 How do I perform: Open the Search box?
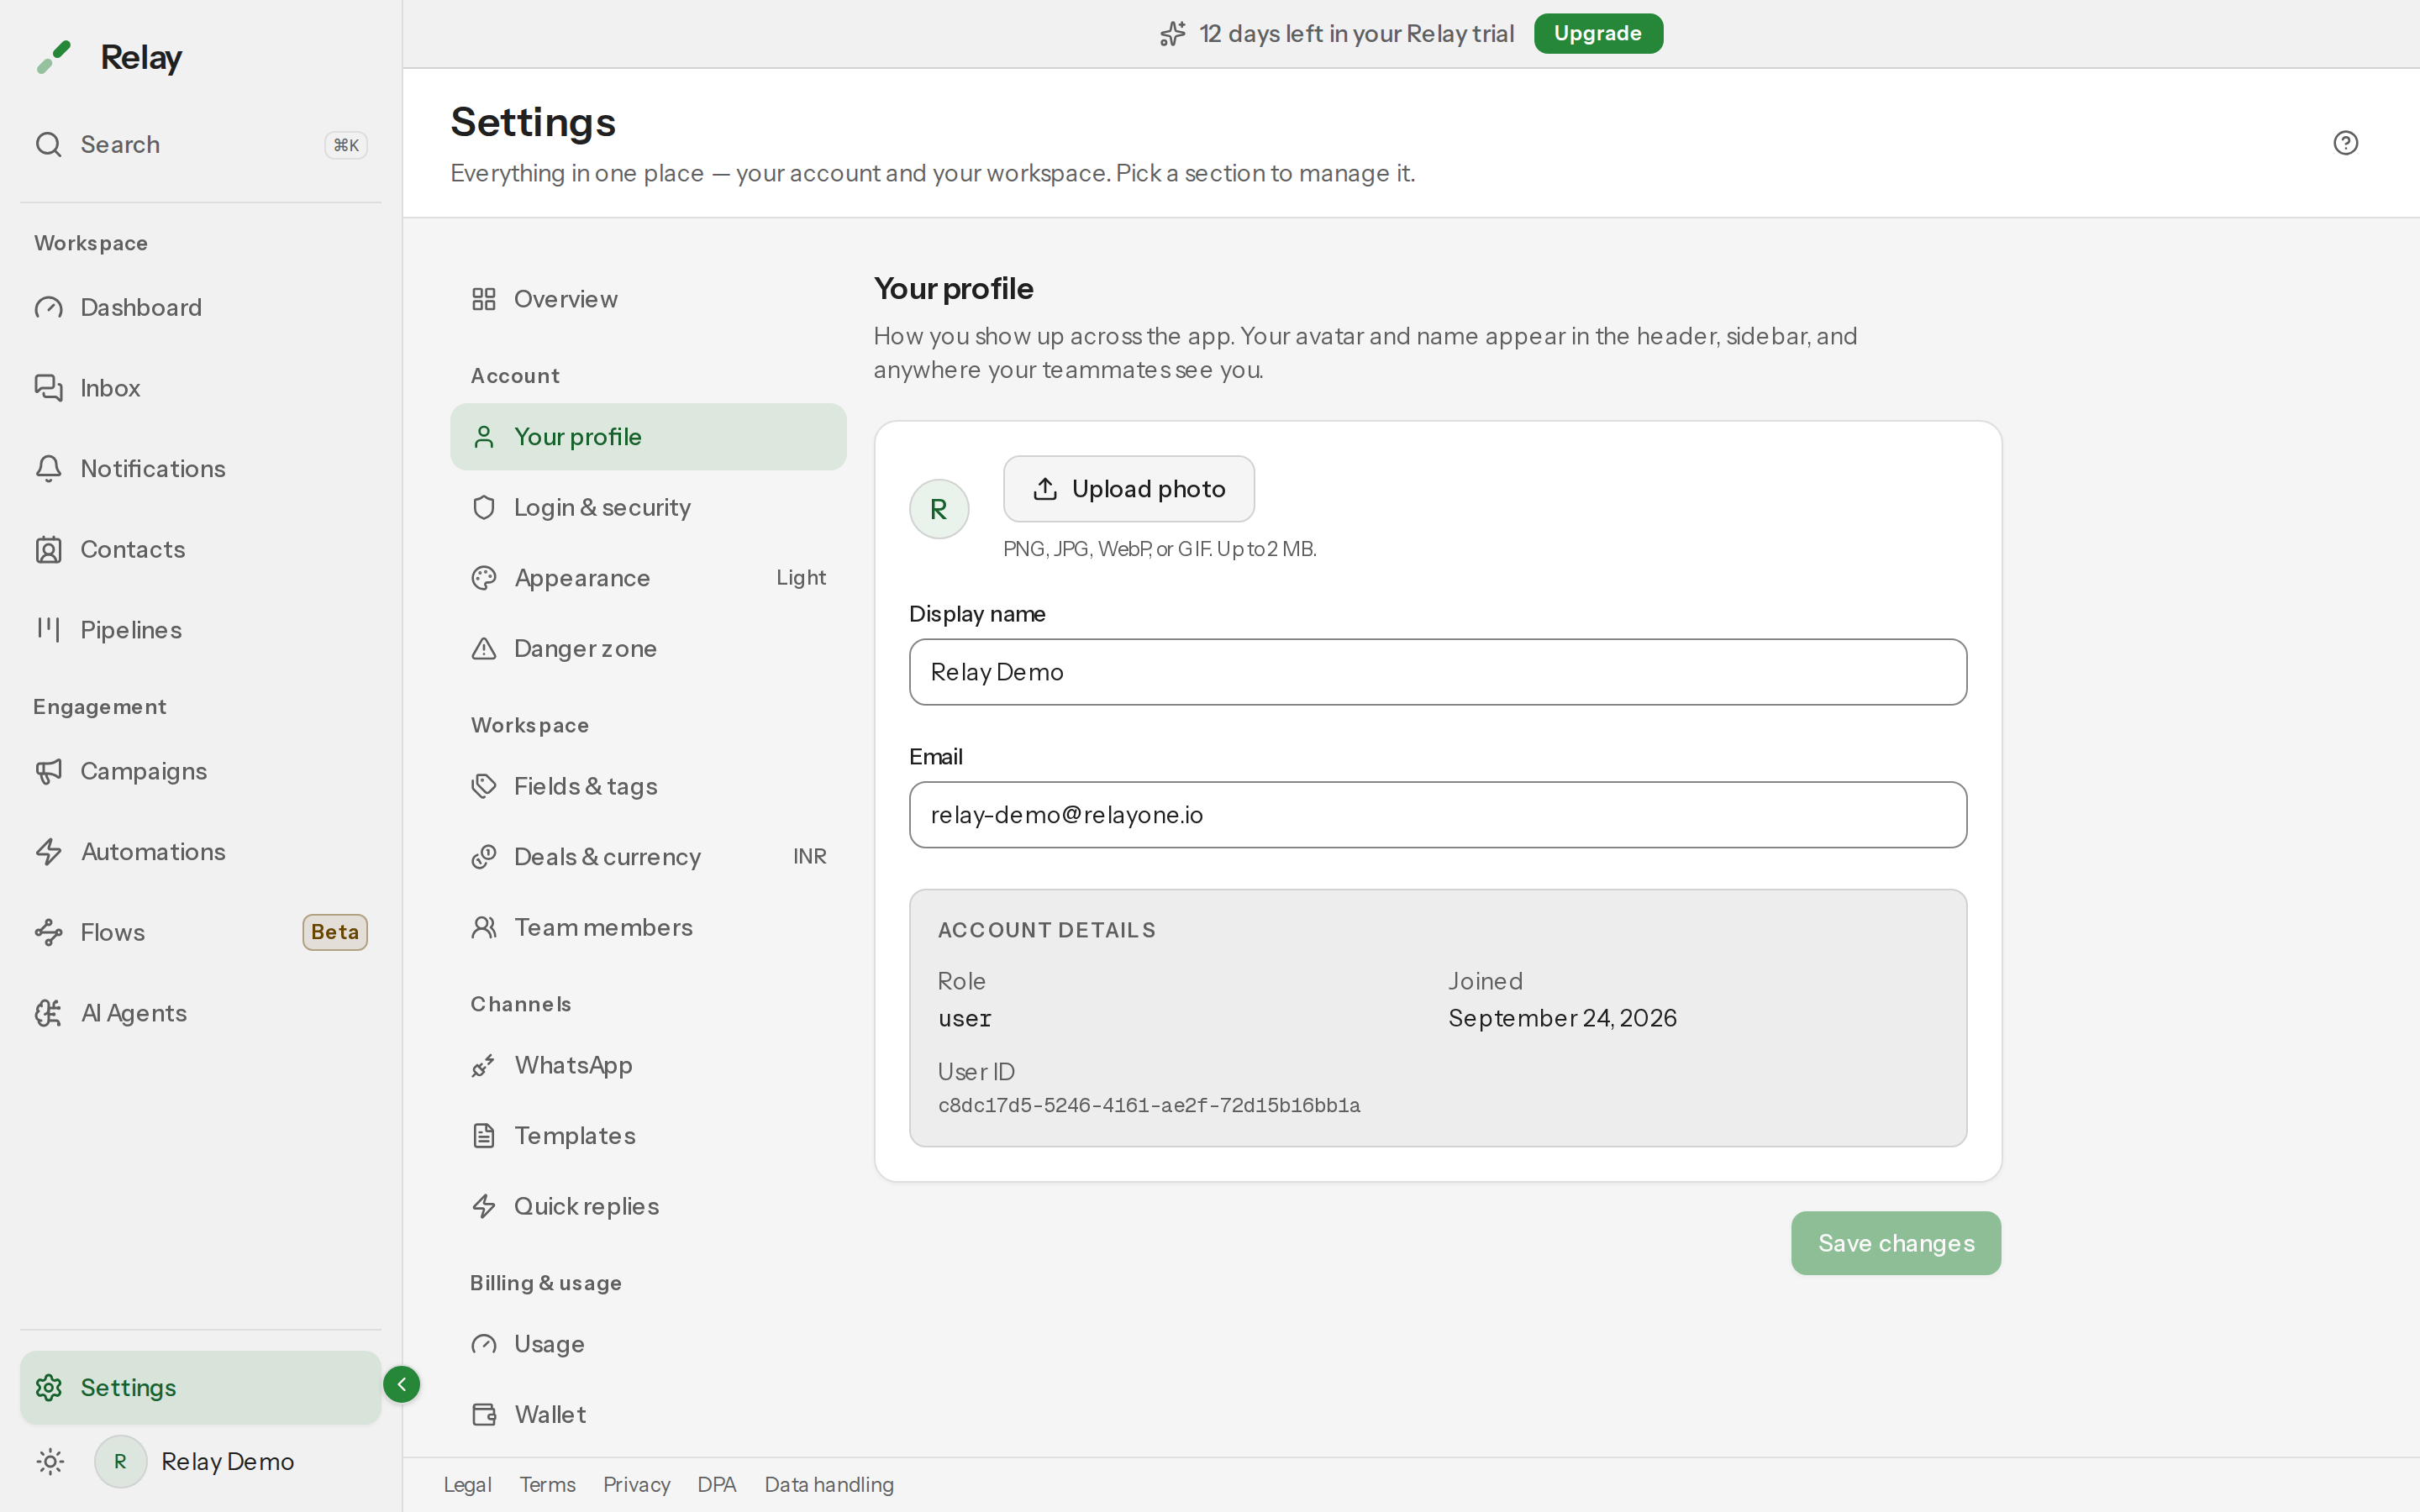tap(200, 145)
